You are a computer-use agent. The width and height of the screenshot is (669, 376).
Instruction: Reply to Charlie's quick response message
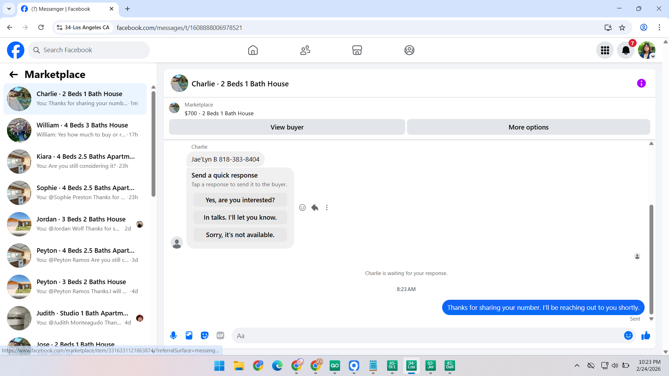[x=315, y=208]
